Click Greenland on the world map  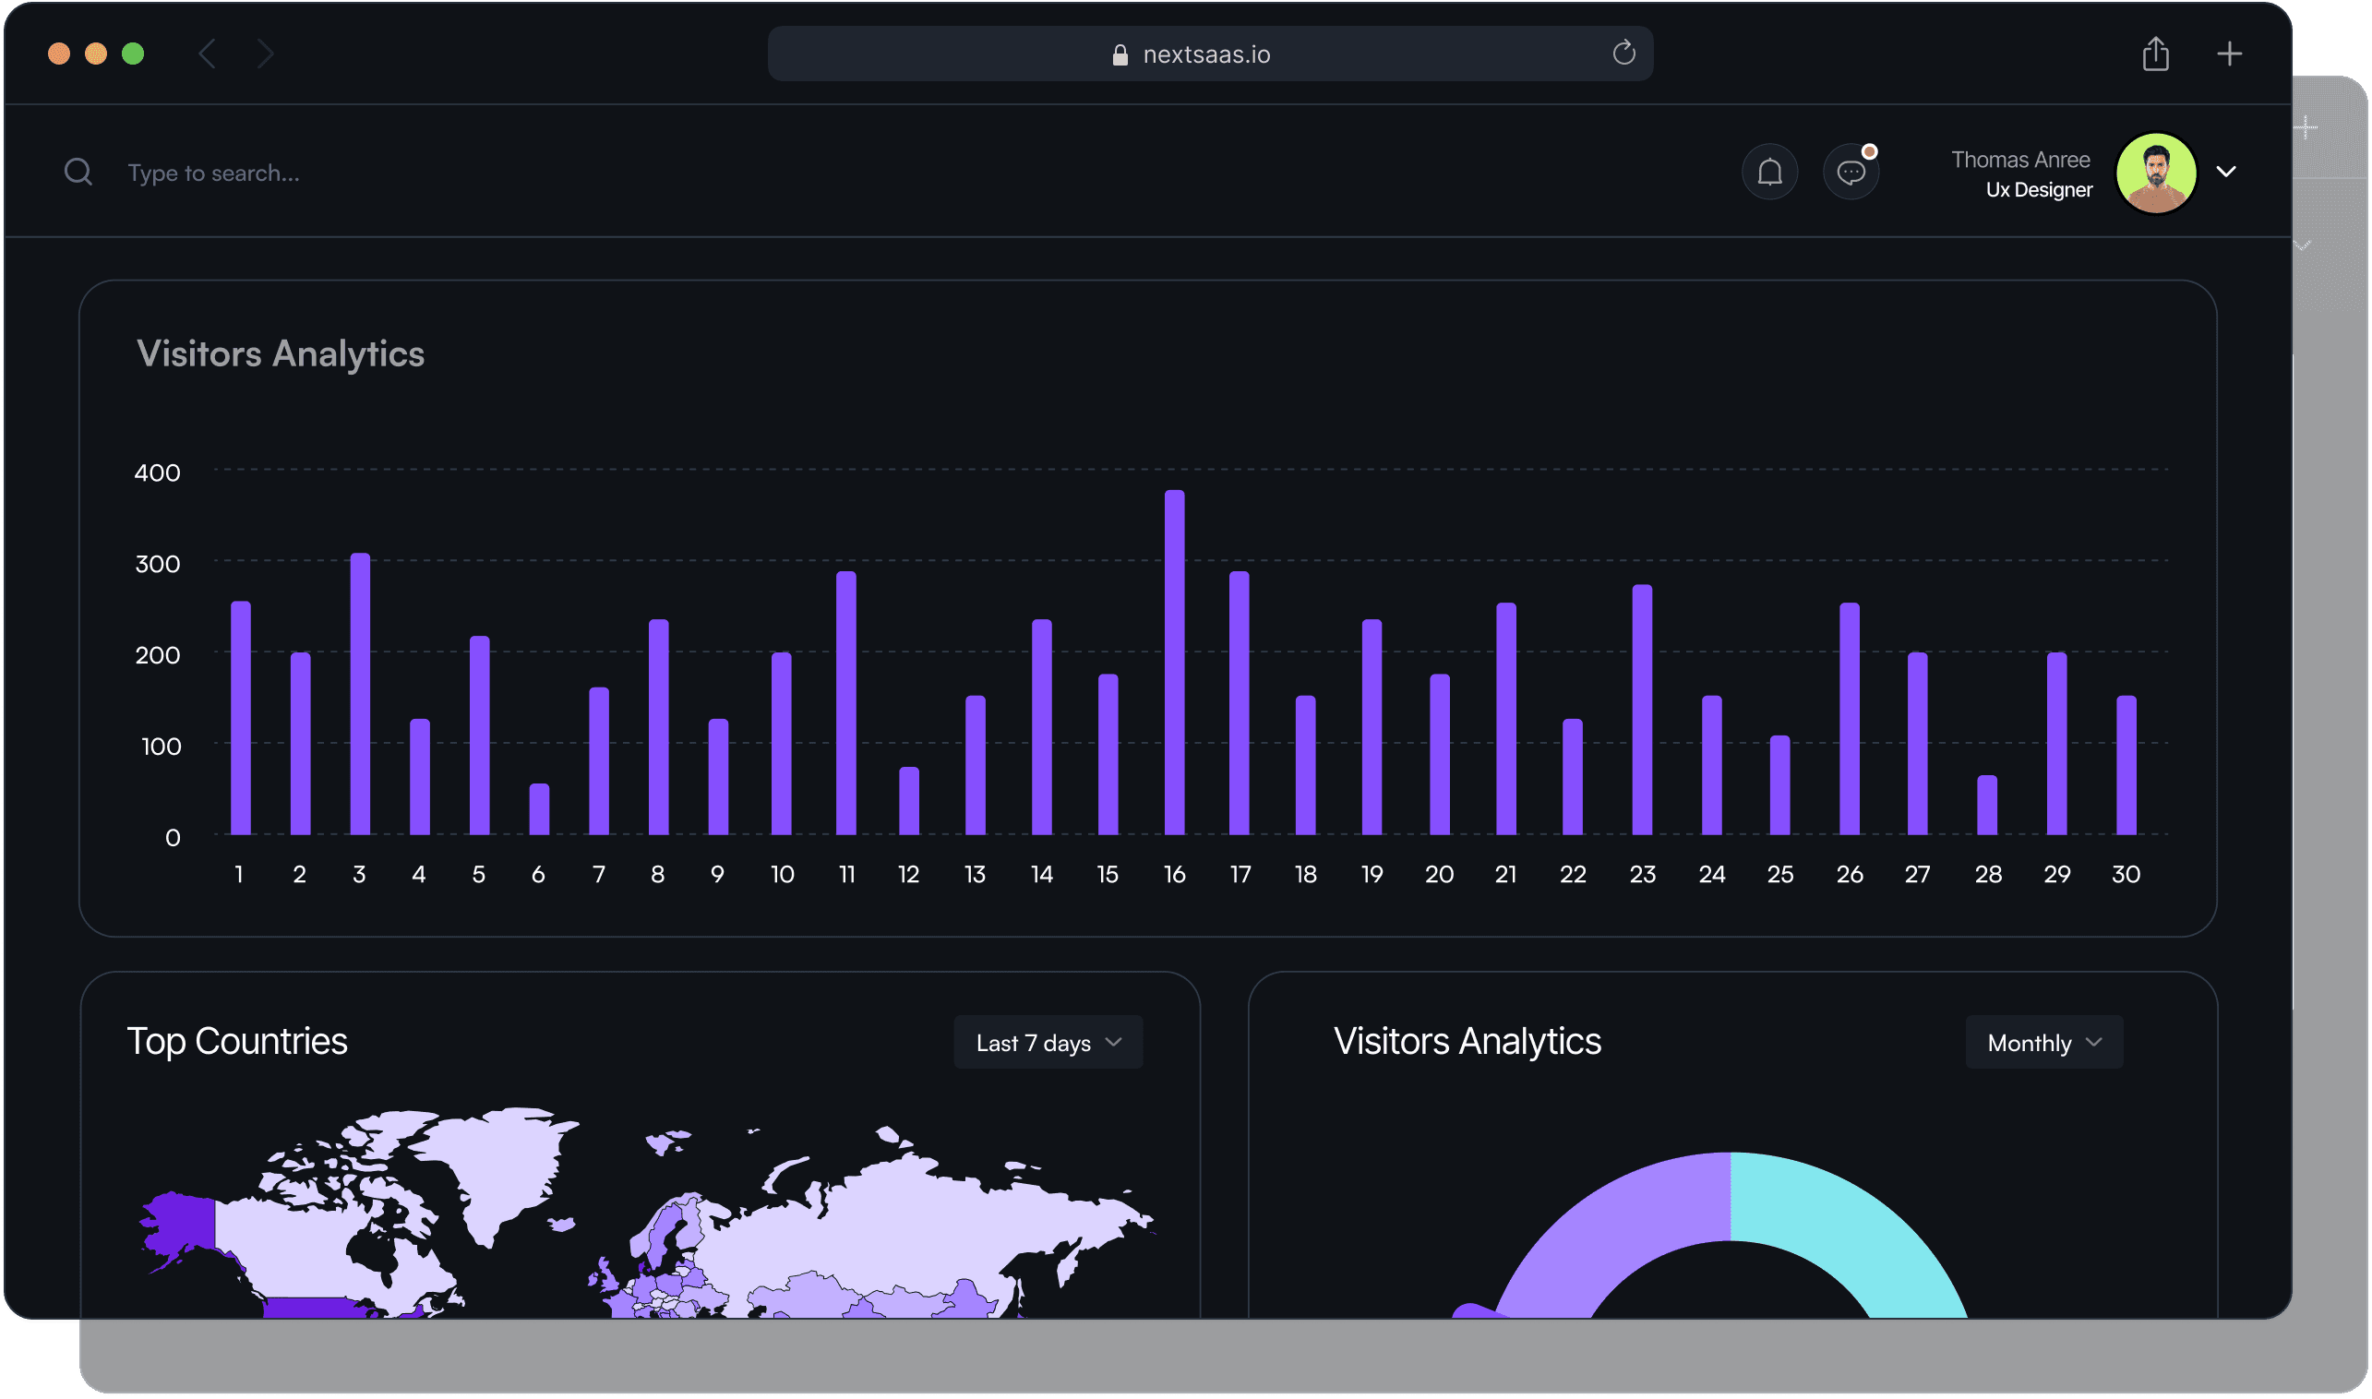pos(497,1169)
